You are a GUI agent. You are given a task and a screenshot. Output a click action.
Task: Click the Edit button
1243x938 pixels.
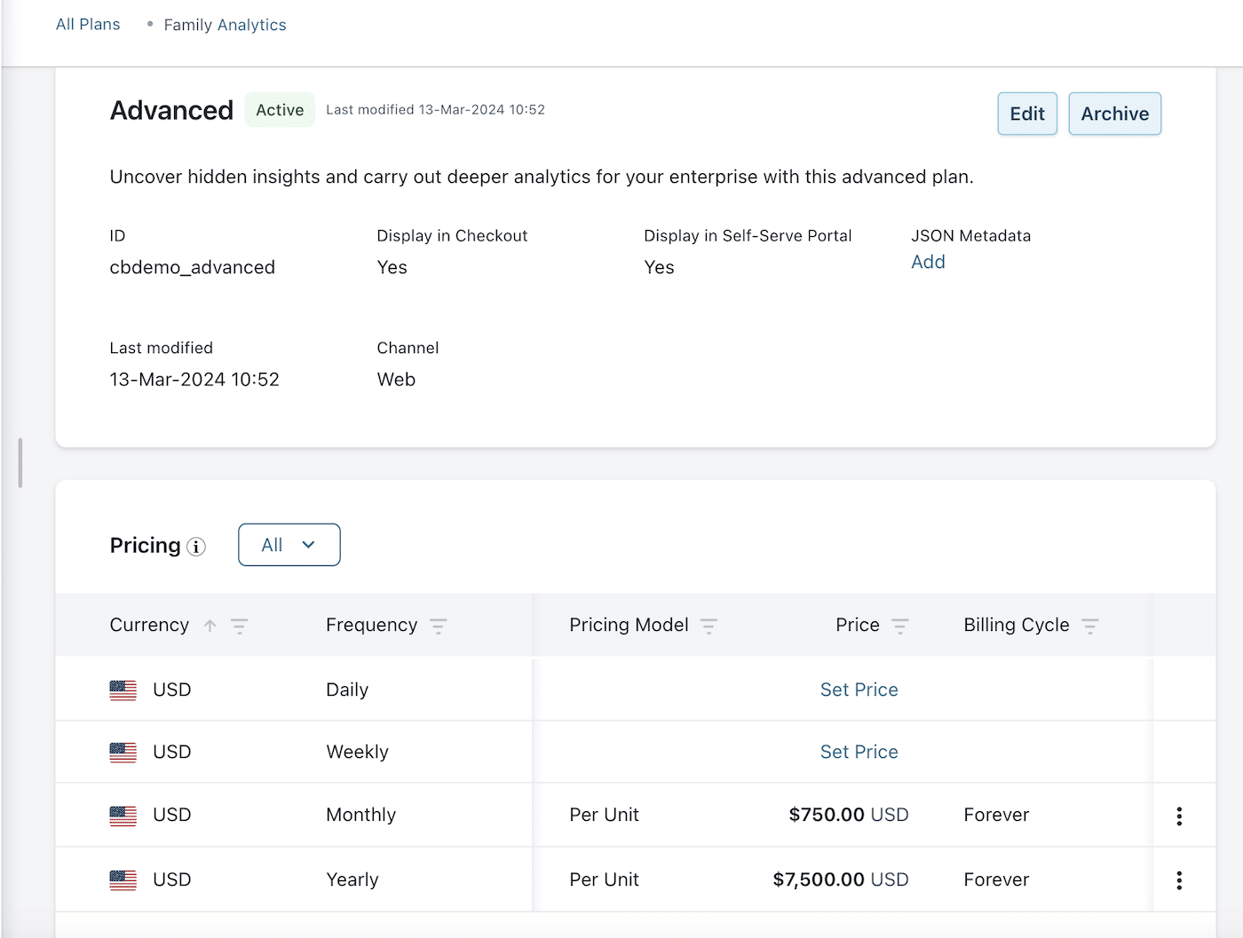(x=1026, y=114)
